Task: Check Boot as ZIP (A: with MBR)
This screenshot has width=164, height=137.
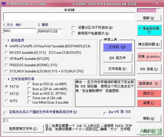Action: pyautogui.click(x=29, y=89)
